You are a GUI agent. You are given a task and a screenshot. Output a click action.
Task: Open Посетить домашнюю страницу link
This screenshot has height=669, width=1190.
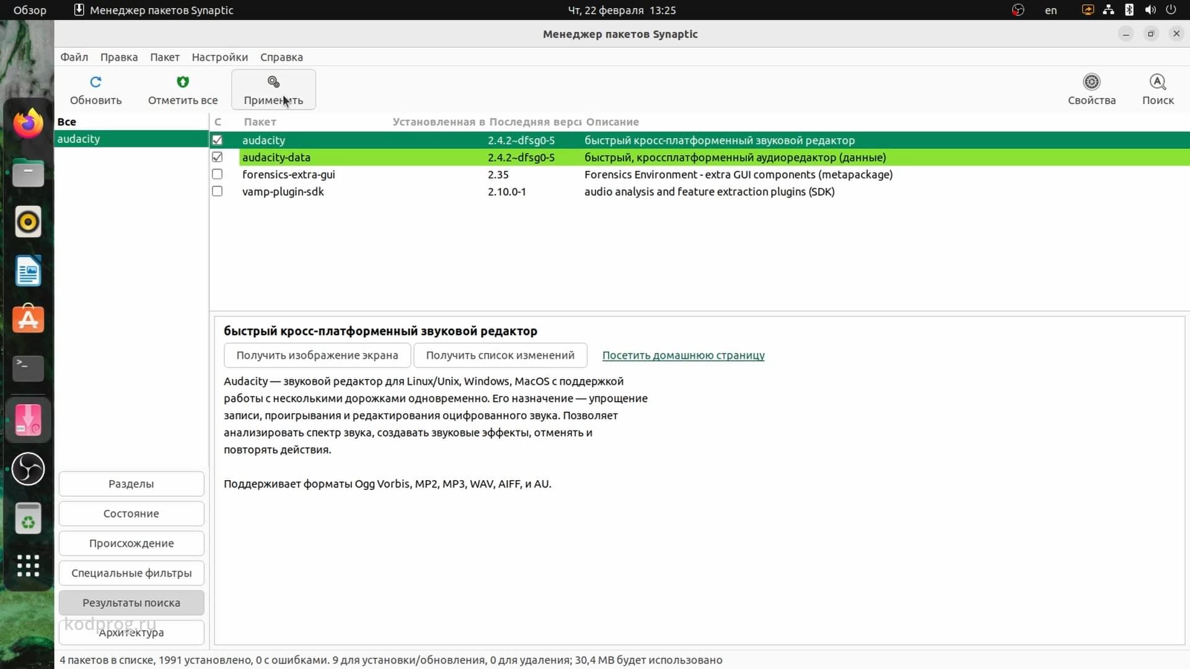[683, 356]
